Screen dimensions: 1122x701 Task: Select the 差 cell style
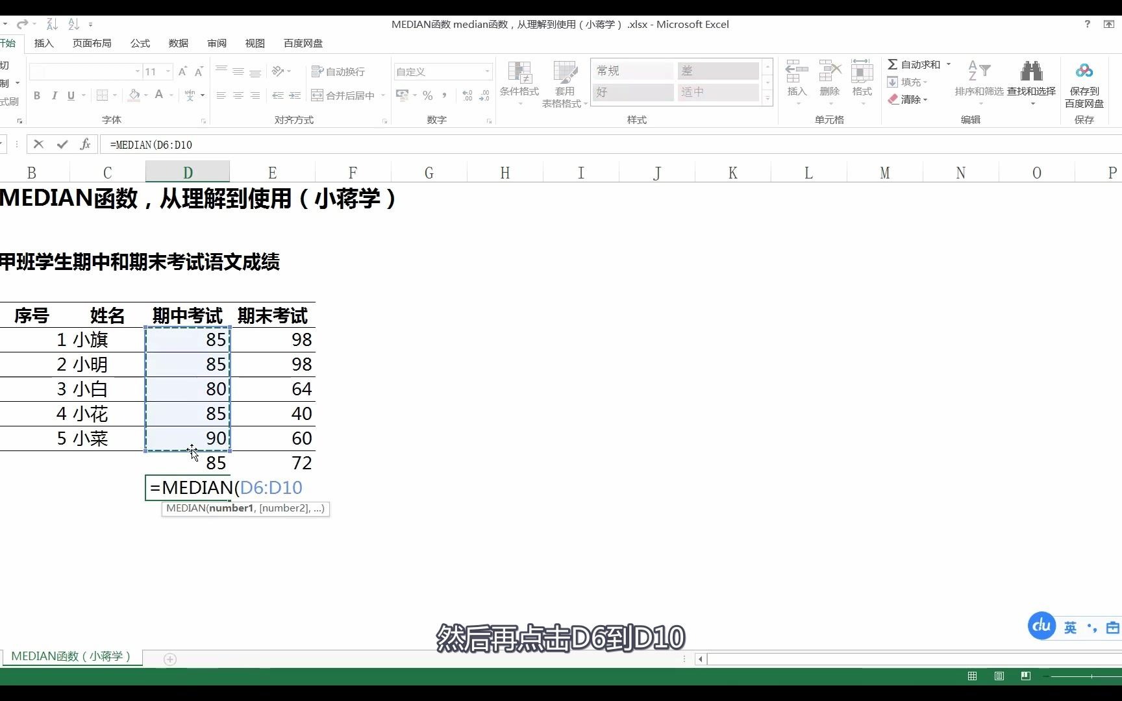click(718, 71)
